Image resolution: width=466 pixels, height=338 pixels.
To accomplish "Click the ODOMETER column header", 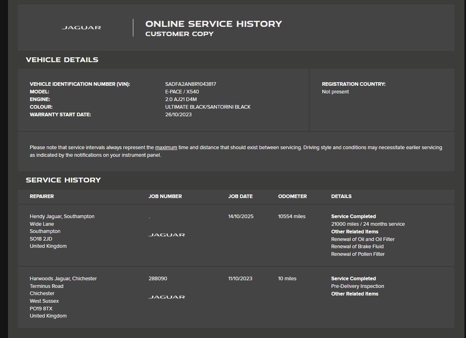I will point(292,196).
